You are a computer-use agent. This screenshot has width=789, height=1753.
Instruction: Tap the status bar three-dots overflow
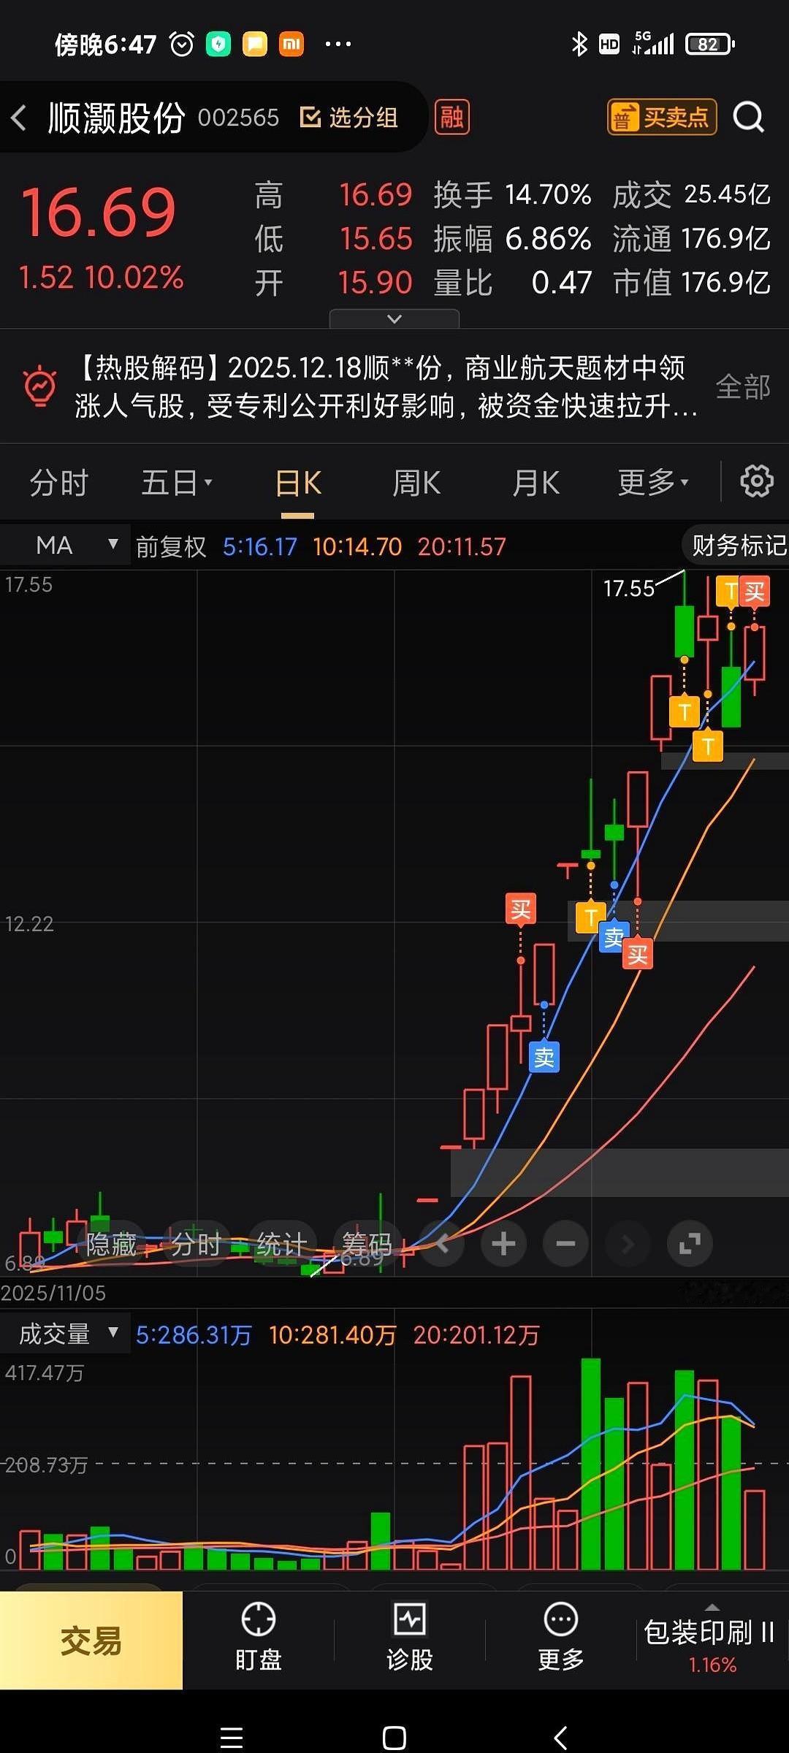click(x=338, y=45)
